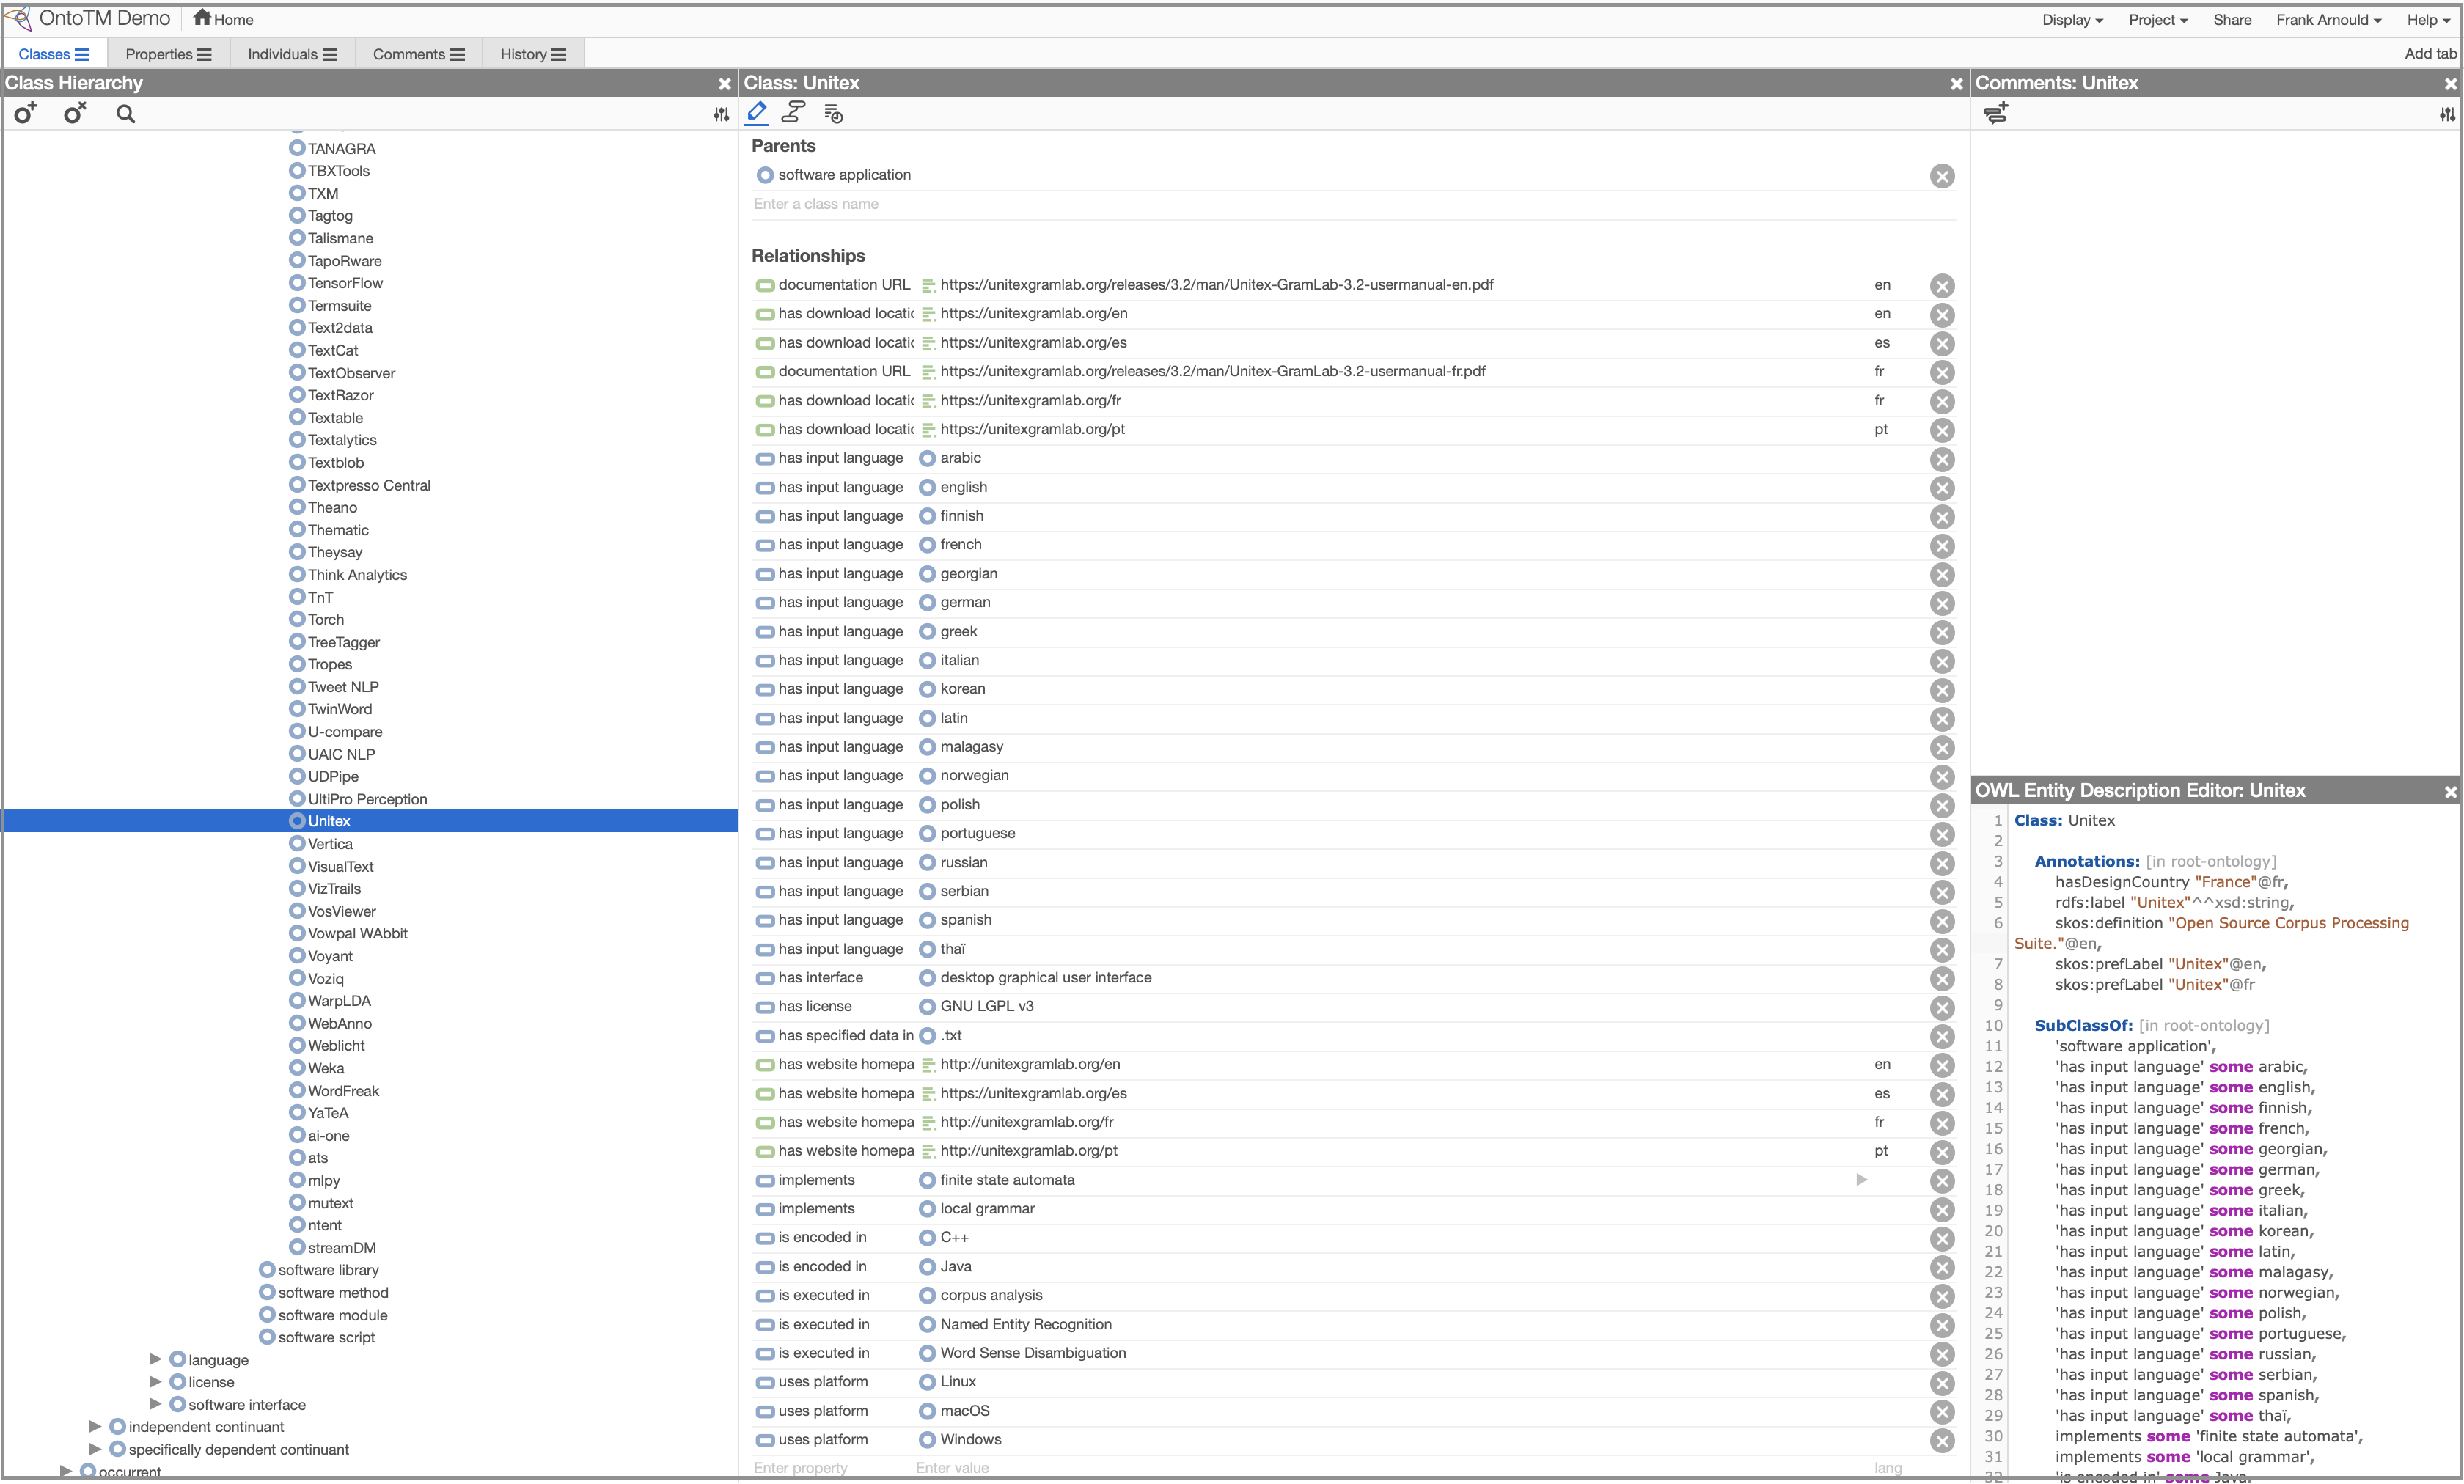Screen dimensions: 2464x1484
Task: Delete the software application parent
Action: [1941, 176]
